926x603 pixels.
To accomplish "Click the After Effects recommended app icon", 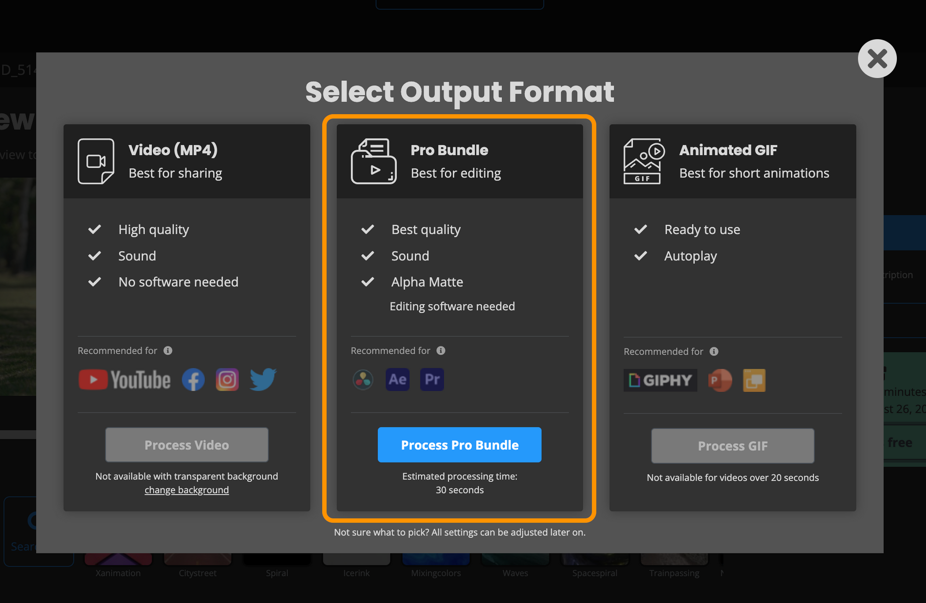I will coord(399,379).
